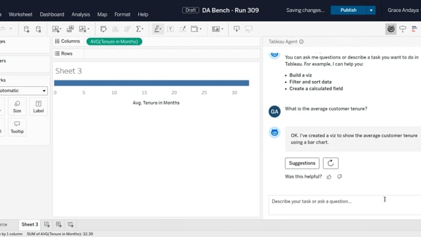This screenshot has width=421, height=237.
Task: Open the Worksheet menu
Action: pos(20,14)
